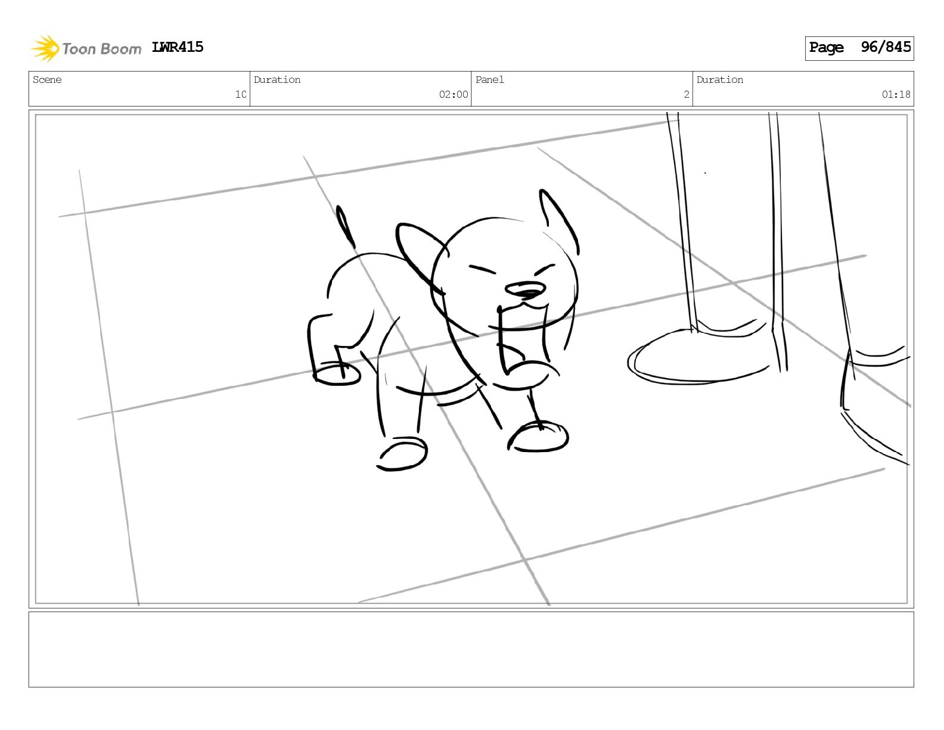944x730 pixels.
Task: Click the Page 96/845 indicator
Action: (x=859, y=48)
